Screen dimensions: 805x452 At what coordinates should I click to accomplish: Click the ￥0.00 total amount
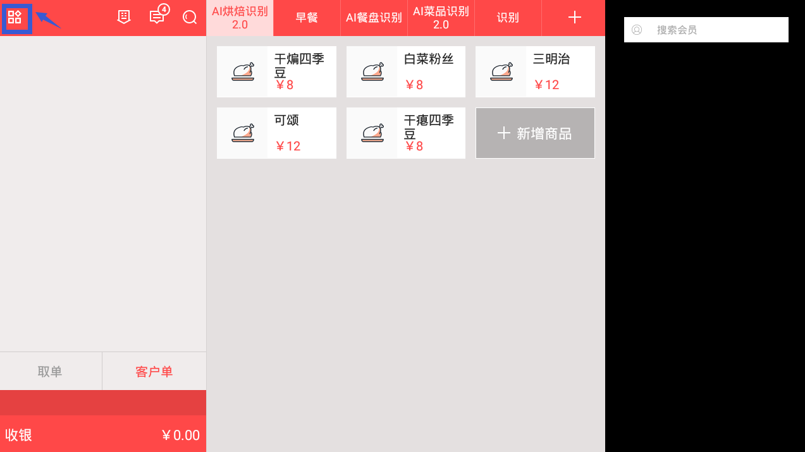click(x=181, y=435)
